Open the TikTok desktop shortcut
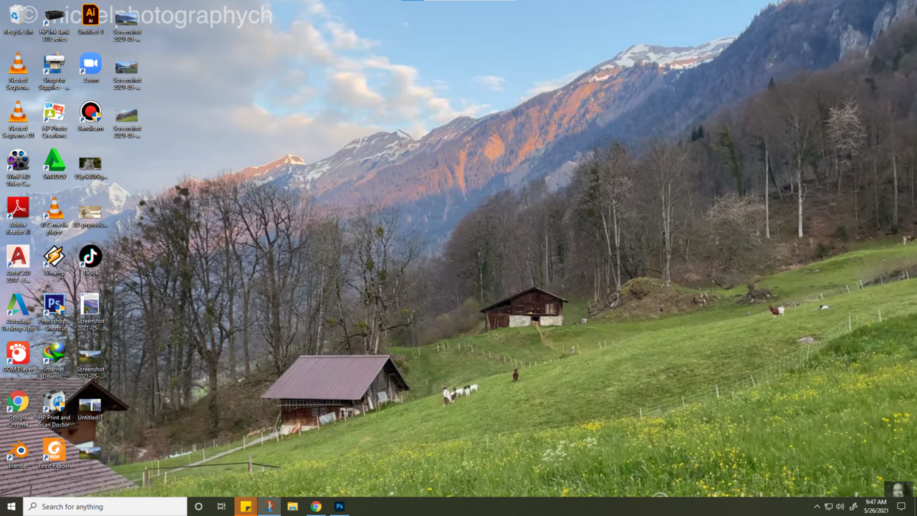 click(90, 261)
